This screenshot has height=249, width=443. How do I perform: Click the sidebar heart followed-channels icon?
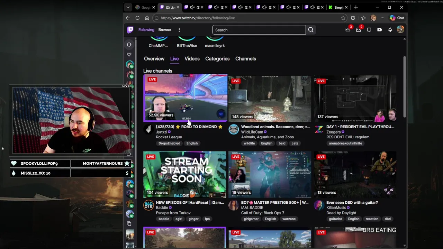coord(129,55)
